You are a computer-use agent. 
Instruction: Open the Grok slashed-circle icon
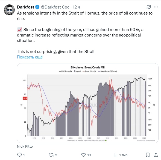(149, 7)
